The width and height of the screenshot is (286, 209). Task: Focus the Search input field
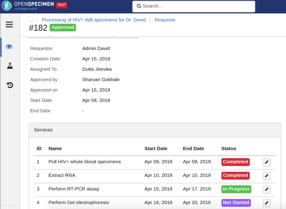tap(193, 6)
